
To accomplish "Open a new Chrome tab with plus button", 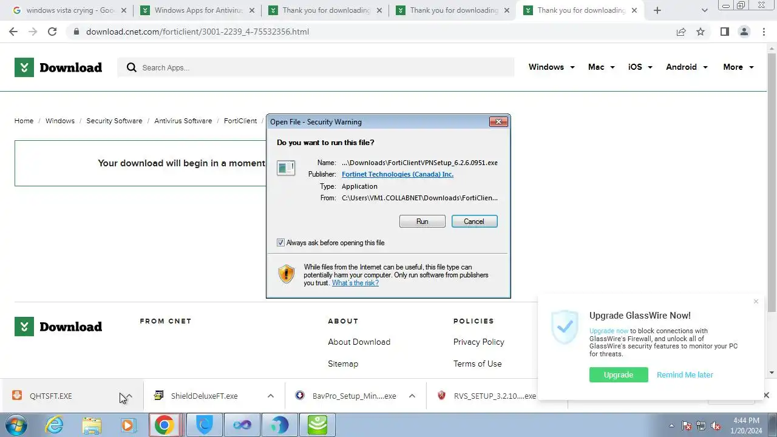I will [657, 10].
